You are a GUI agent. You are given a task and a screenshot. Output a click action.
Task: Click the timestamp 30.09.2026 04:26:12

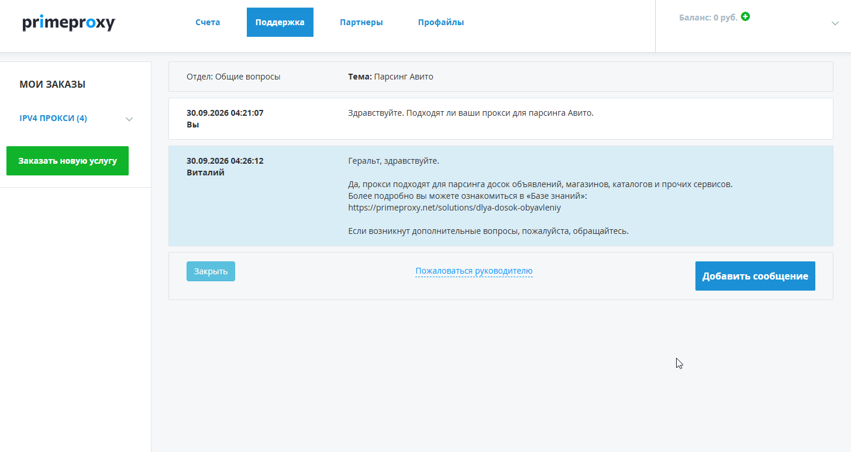pyautogui.click(x=225, y=161)
